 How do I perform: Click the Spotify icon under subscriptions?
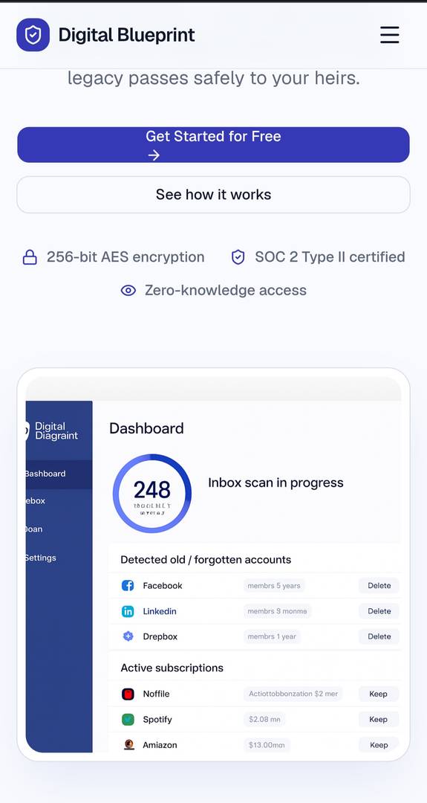point(128,720)
